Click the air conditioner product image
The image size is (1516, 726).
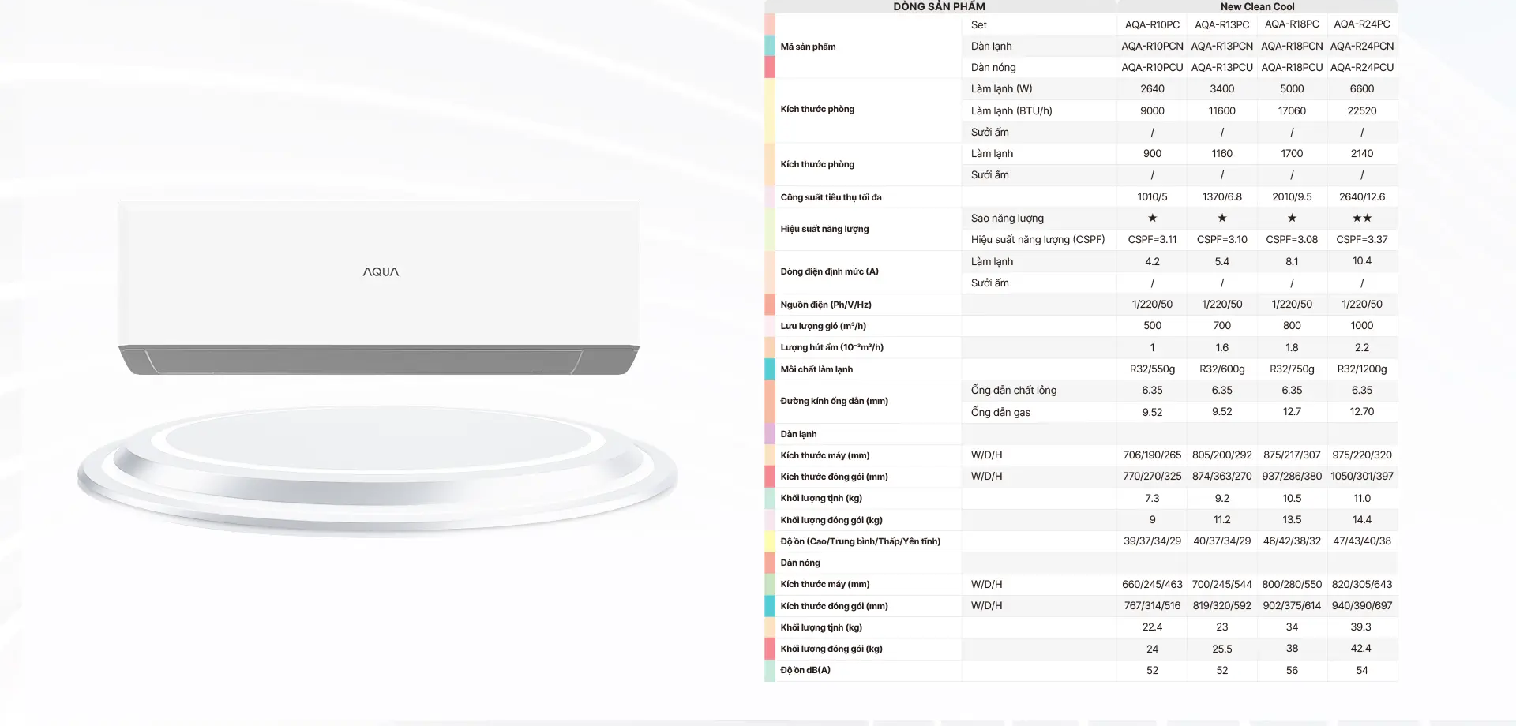click(x=379, y=288)
